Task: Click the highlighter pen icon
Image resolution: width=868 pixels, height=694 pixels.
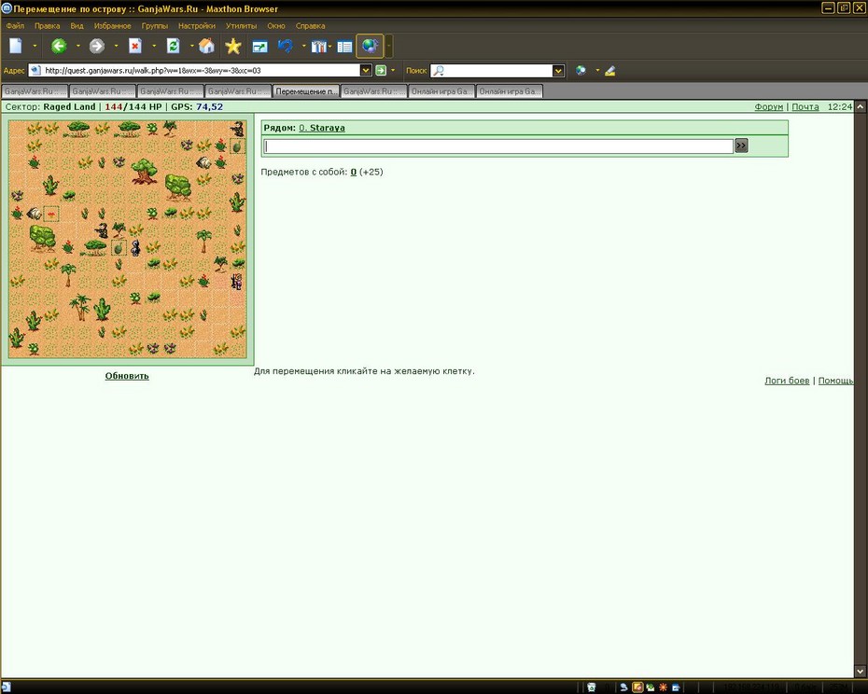Action: tap(610, 70)
